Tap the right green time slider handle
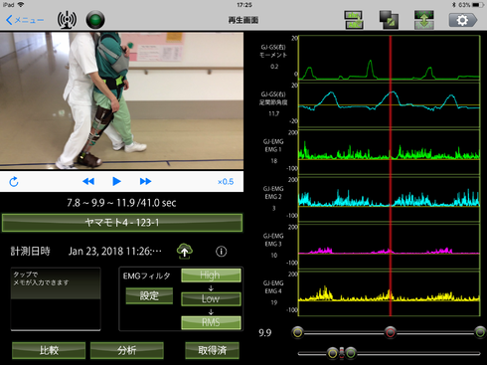The width and height of the screenshot is (487, 365). point(480,332)
